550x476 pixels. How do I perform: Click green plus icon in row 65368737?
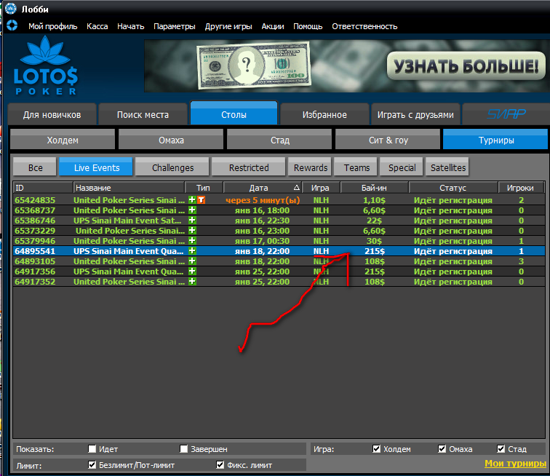(x=192, y=210)
